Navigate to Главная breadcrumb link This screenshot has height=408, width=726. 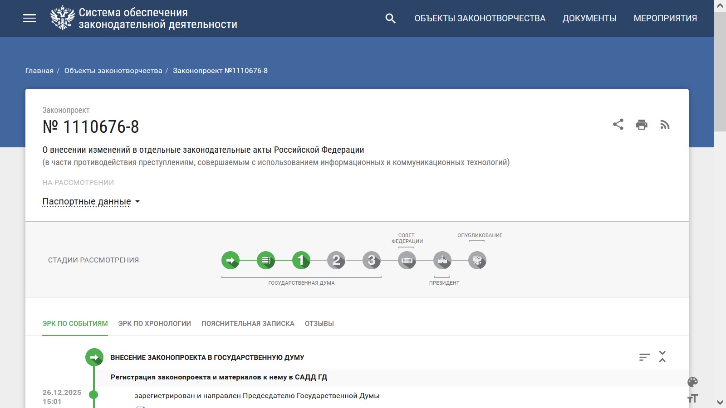(39, 70)
